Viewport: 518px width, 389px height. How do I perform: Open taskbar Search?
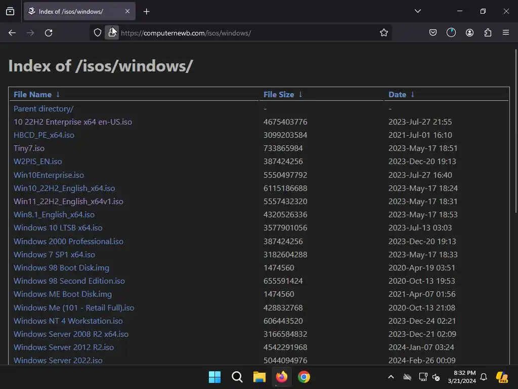click(x=237, y=377)
